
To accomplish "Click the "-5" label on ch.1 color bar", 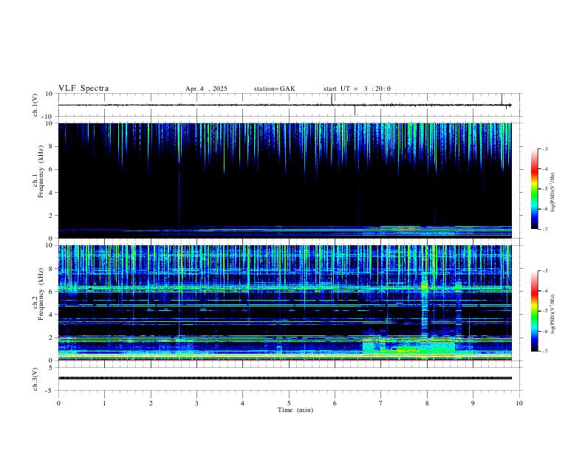I will pyautogui.click(x=544, y=189).
